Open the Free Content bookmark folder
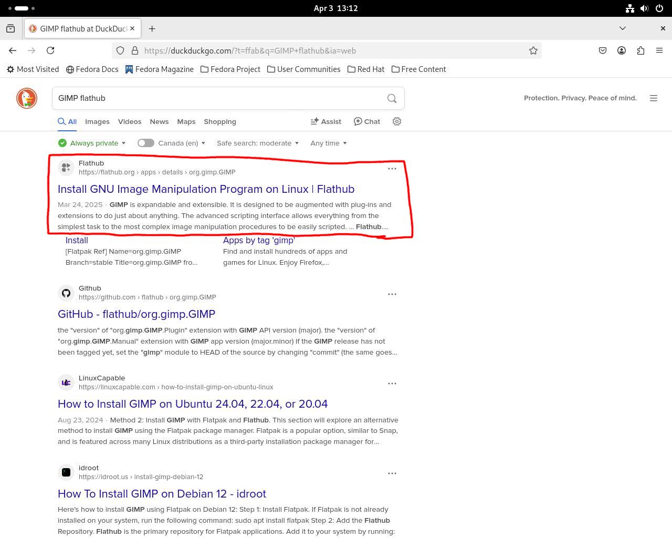 pos(419,69)
